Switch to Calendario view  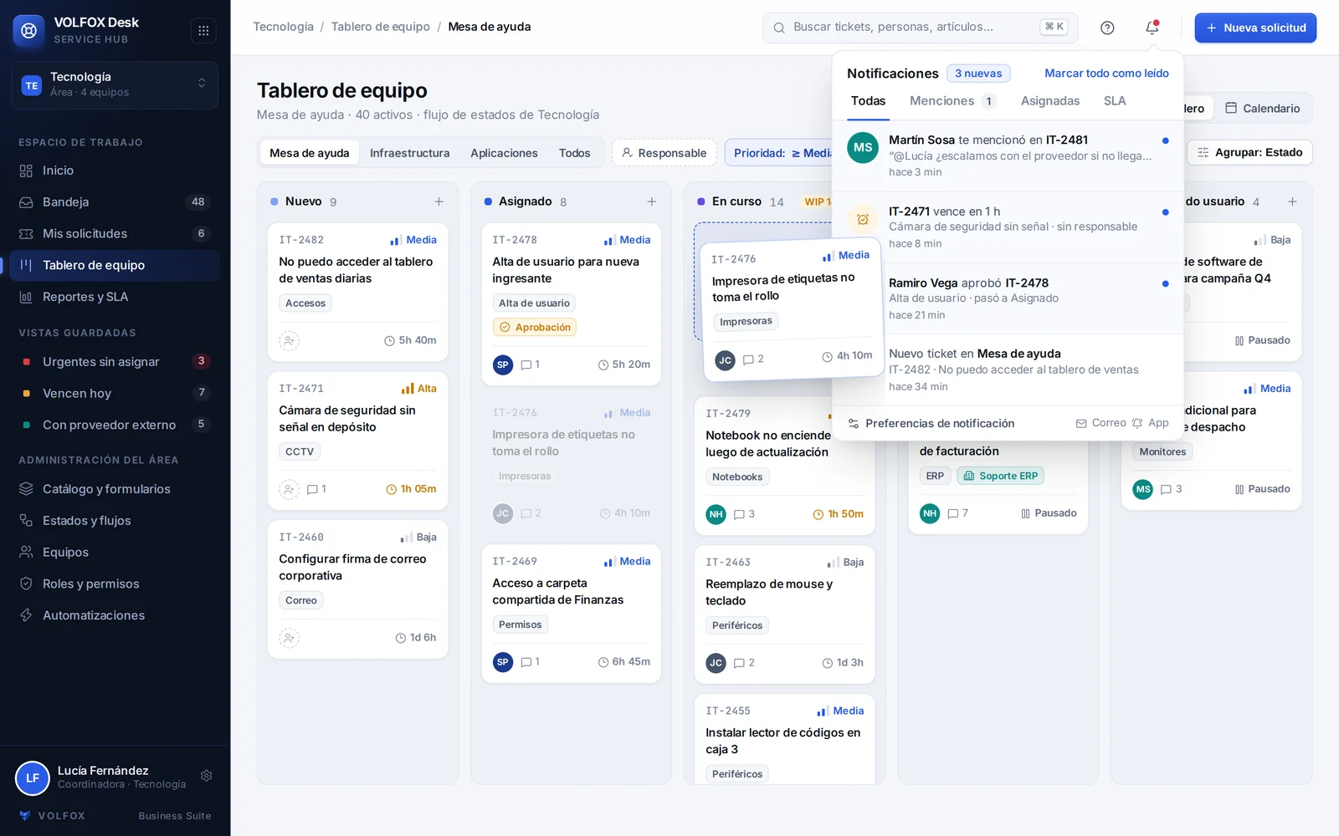tap(1262, 109)
